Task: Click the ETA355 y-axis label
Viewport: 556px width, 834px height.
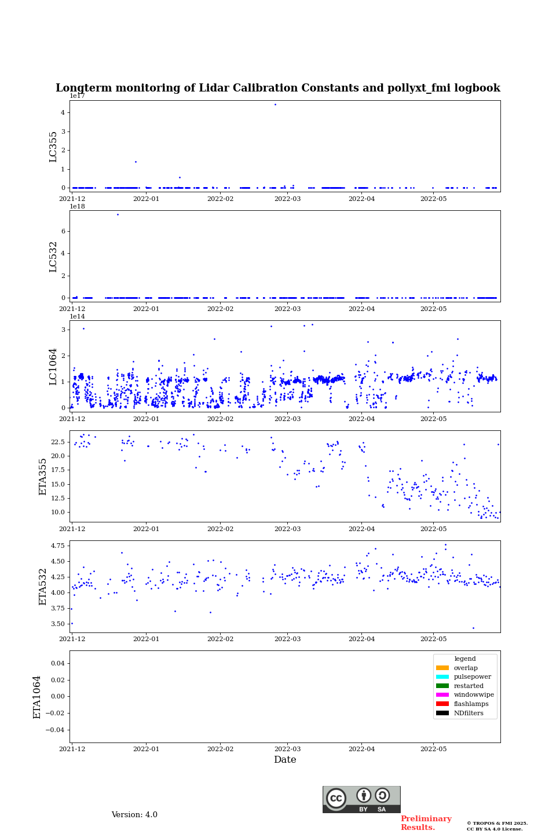Action: (x=43, y=476)
